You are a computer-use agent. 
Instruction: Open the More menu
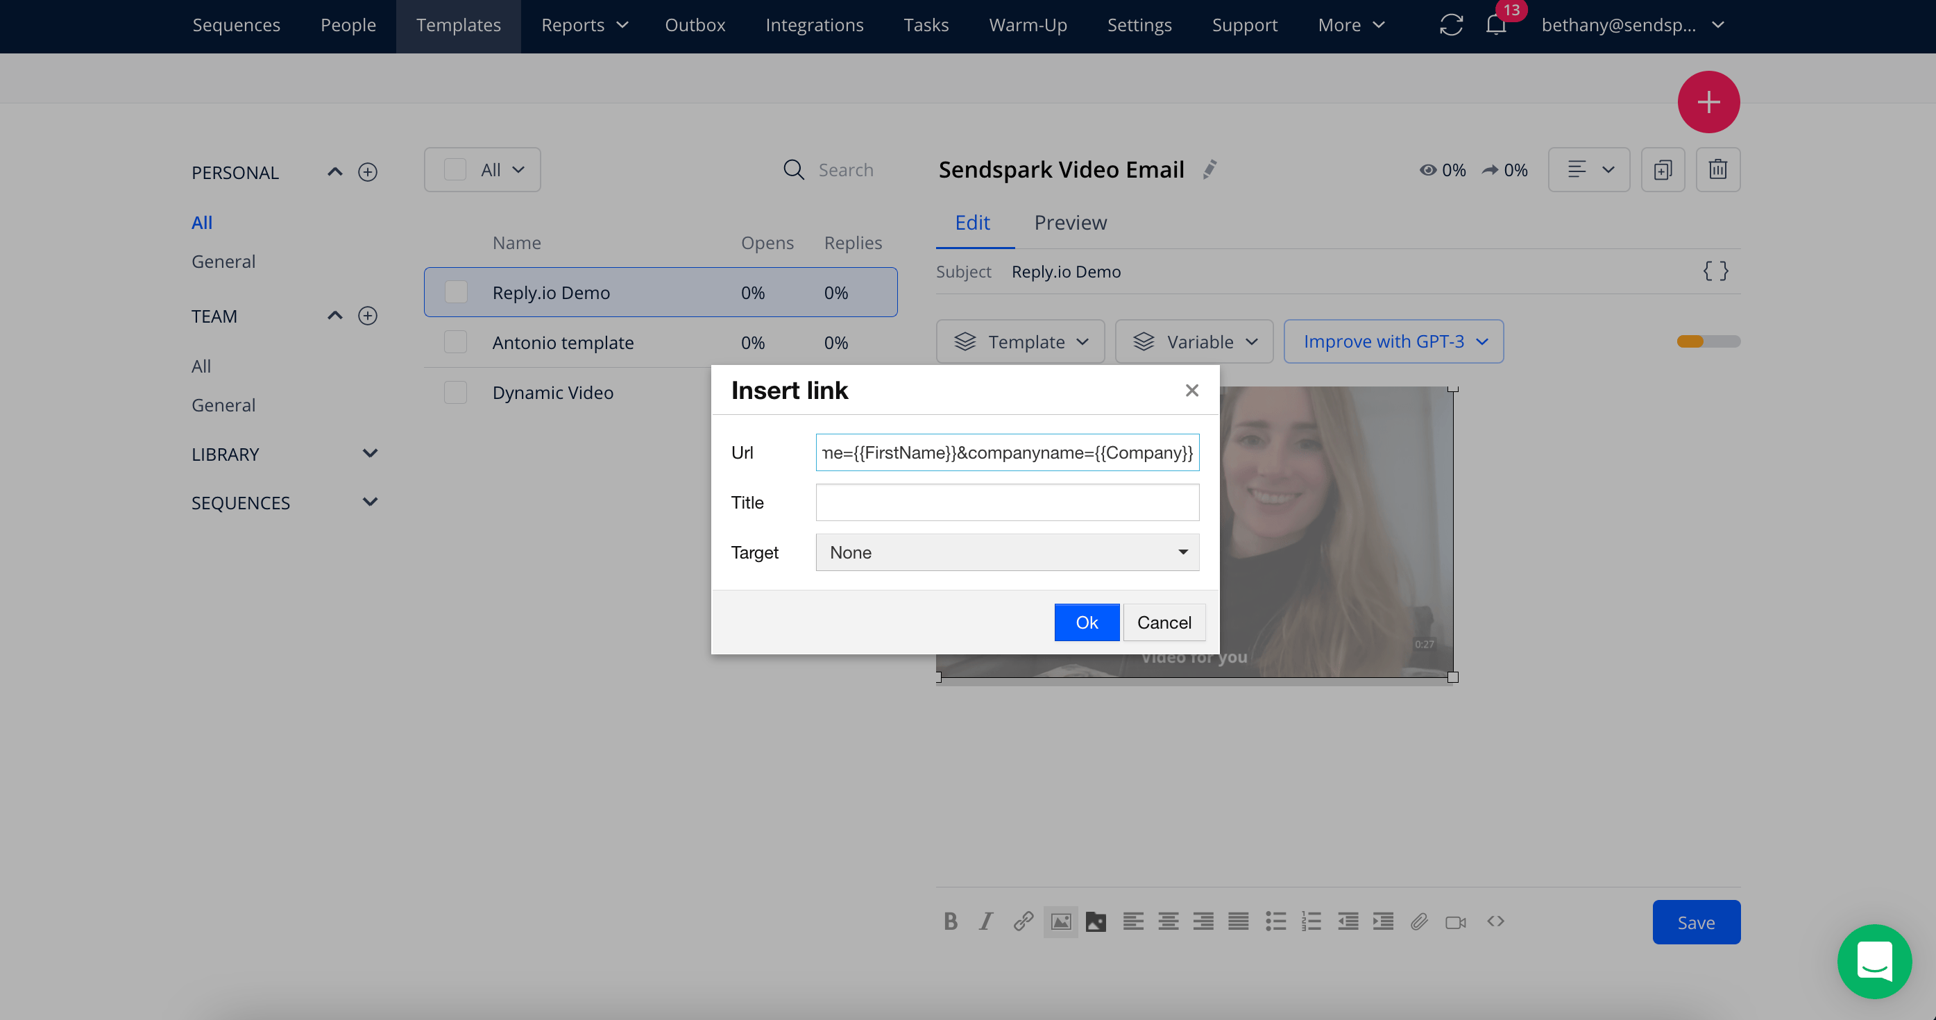pos(1350,25)
